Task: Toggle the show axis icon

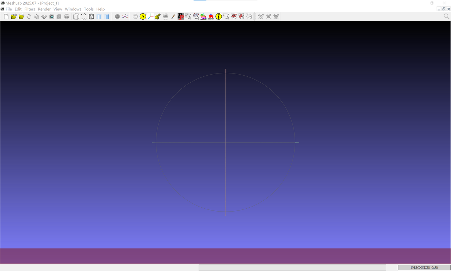Action: tap(125, 17)
